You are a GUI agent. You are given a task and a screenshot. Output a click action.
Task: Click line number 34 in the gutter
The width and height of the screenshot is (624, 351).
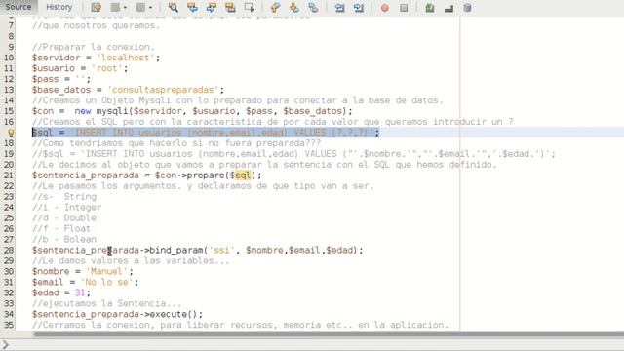[9, 314]
